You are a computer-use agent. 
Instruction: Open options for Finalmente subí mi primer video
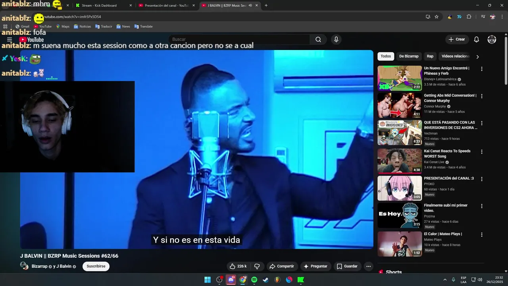pyautogui.click(x=482, y=206)
